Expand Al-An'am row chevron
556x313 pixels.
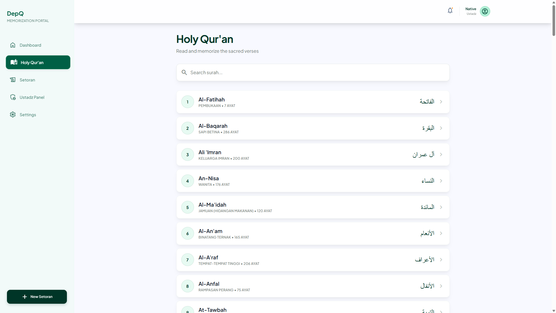click(x=441, y=233)
